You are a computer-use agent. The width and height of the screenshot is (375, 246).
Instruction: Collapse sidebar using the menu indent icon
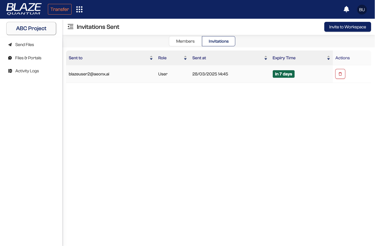click(71, 27)
